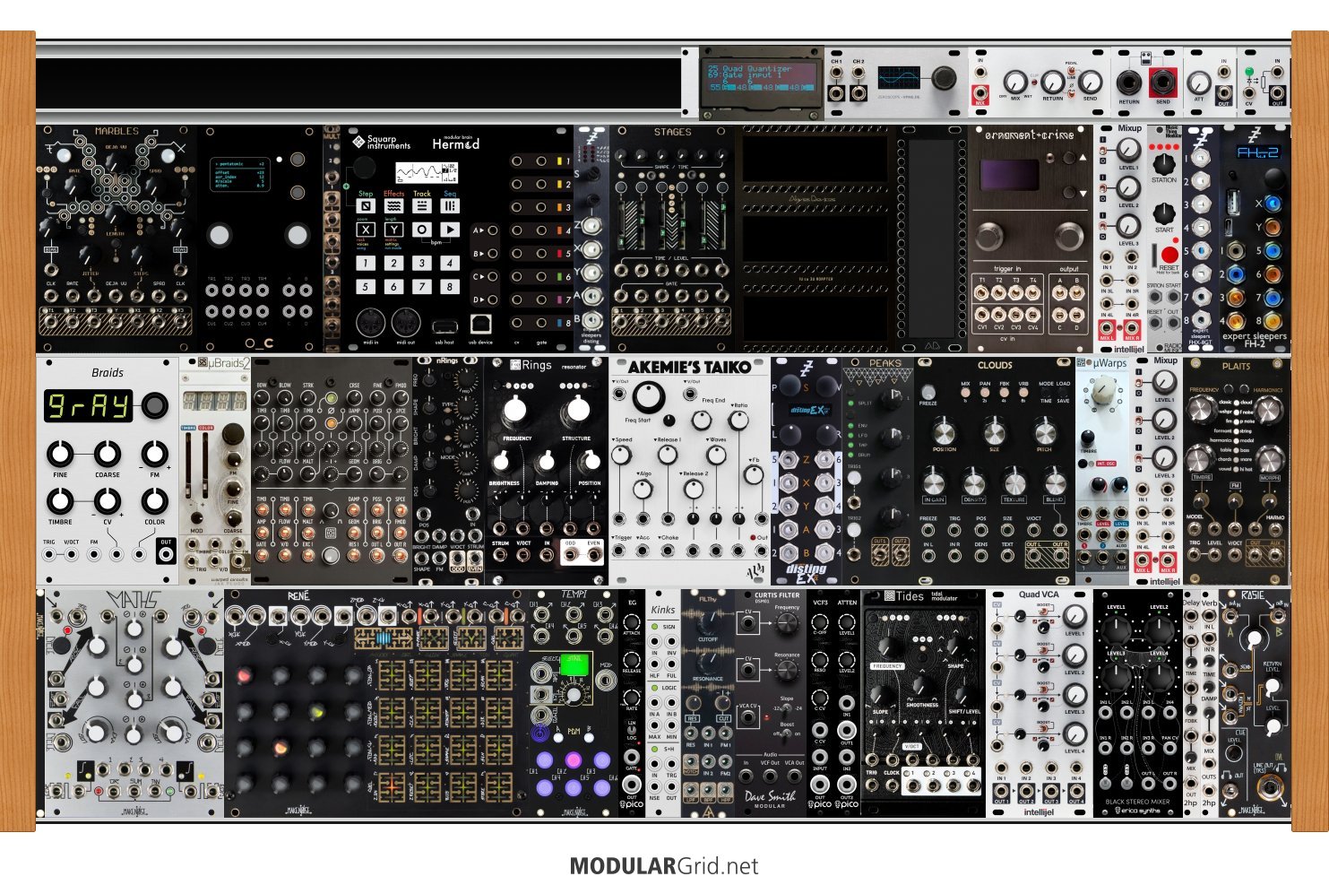Click the Braids OUT jack
The height and width of the screenshot is (885, 1329).
166,553
